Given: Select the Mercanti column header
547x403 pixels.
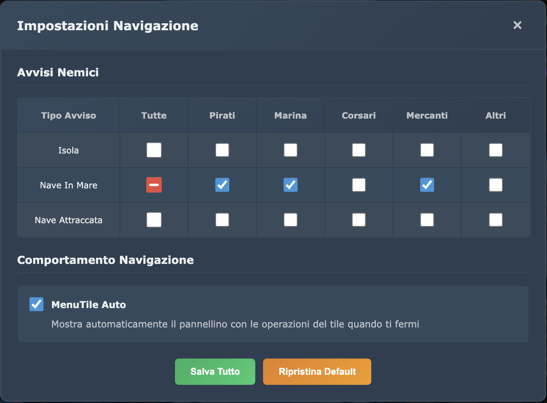Looking at the screenshot, I should point(427,115).
